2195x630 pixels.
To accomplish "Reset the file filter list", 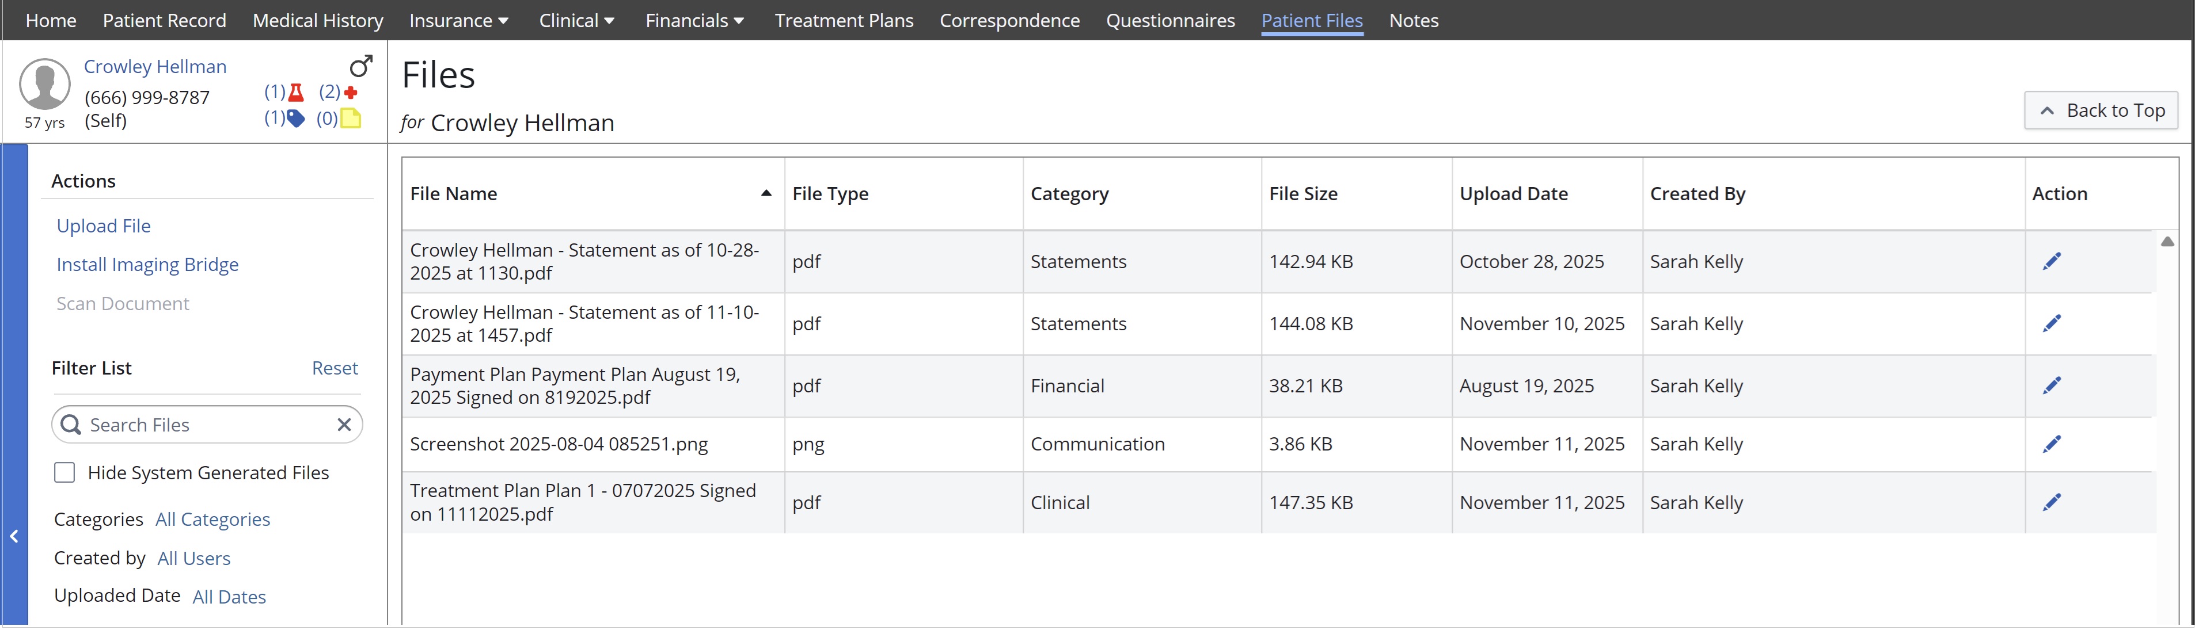I will coord(334,367).
